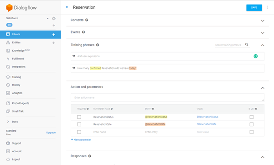The image size is (274, 165).
Task: Click the Account profile icon
Action: 8,151
